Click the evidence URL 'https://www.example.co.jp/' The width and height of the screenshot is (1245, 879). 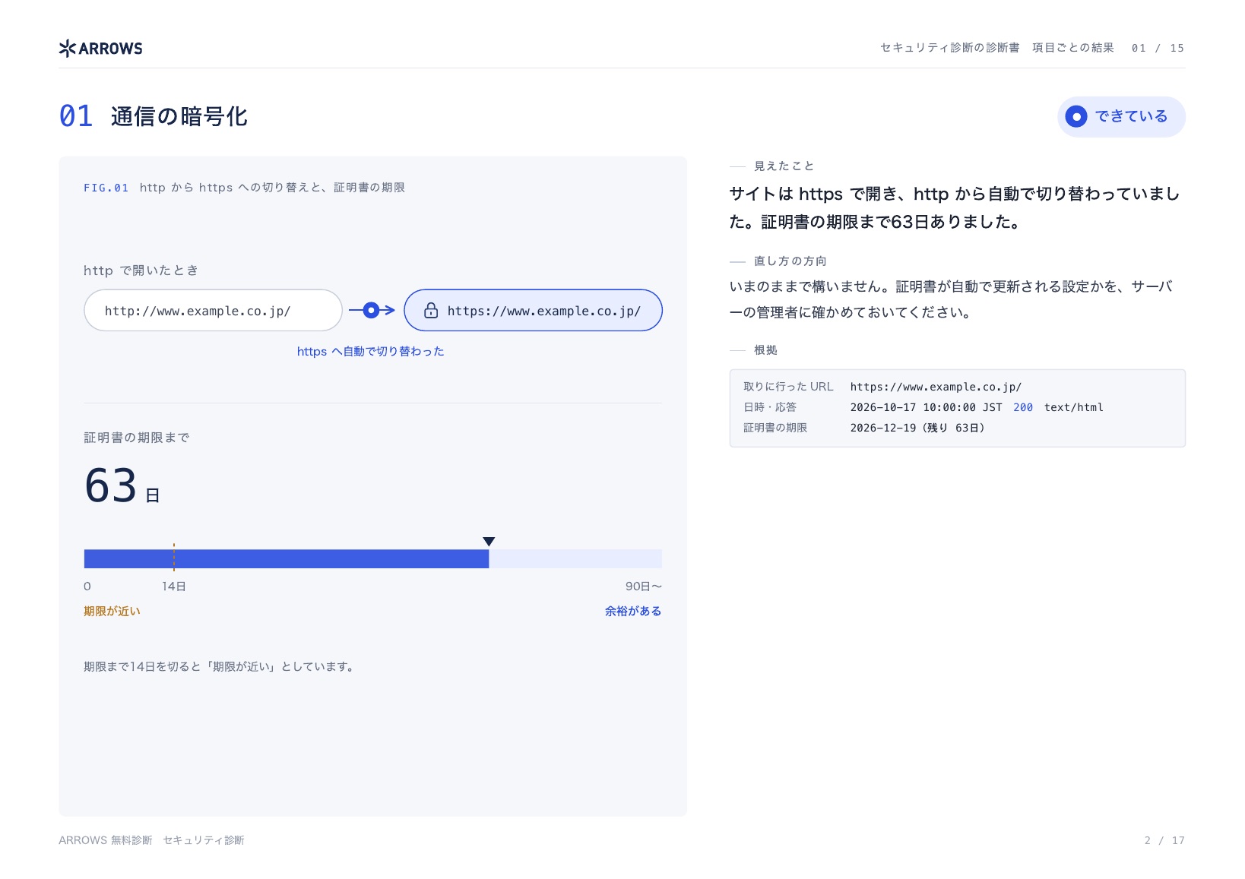point(936,387)
